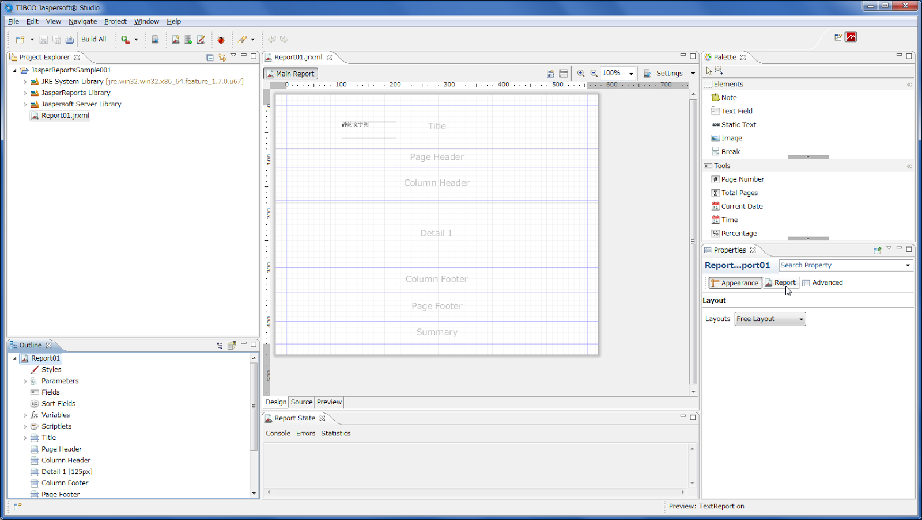Open the Project menu
This screenshot has width=922, height=520.
pyautogui.click(x=115, y=21)
